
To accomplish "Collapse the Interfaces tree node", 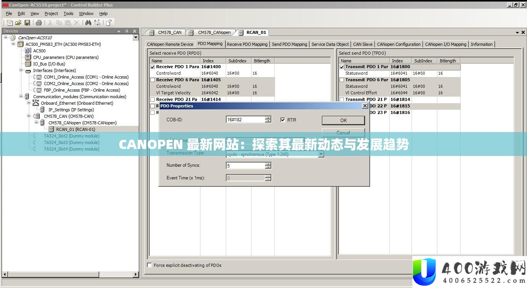I will (x=21, y=70).
